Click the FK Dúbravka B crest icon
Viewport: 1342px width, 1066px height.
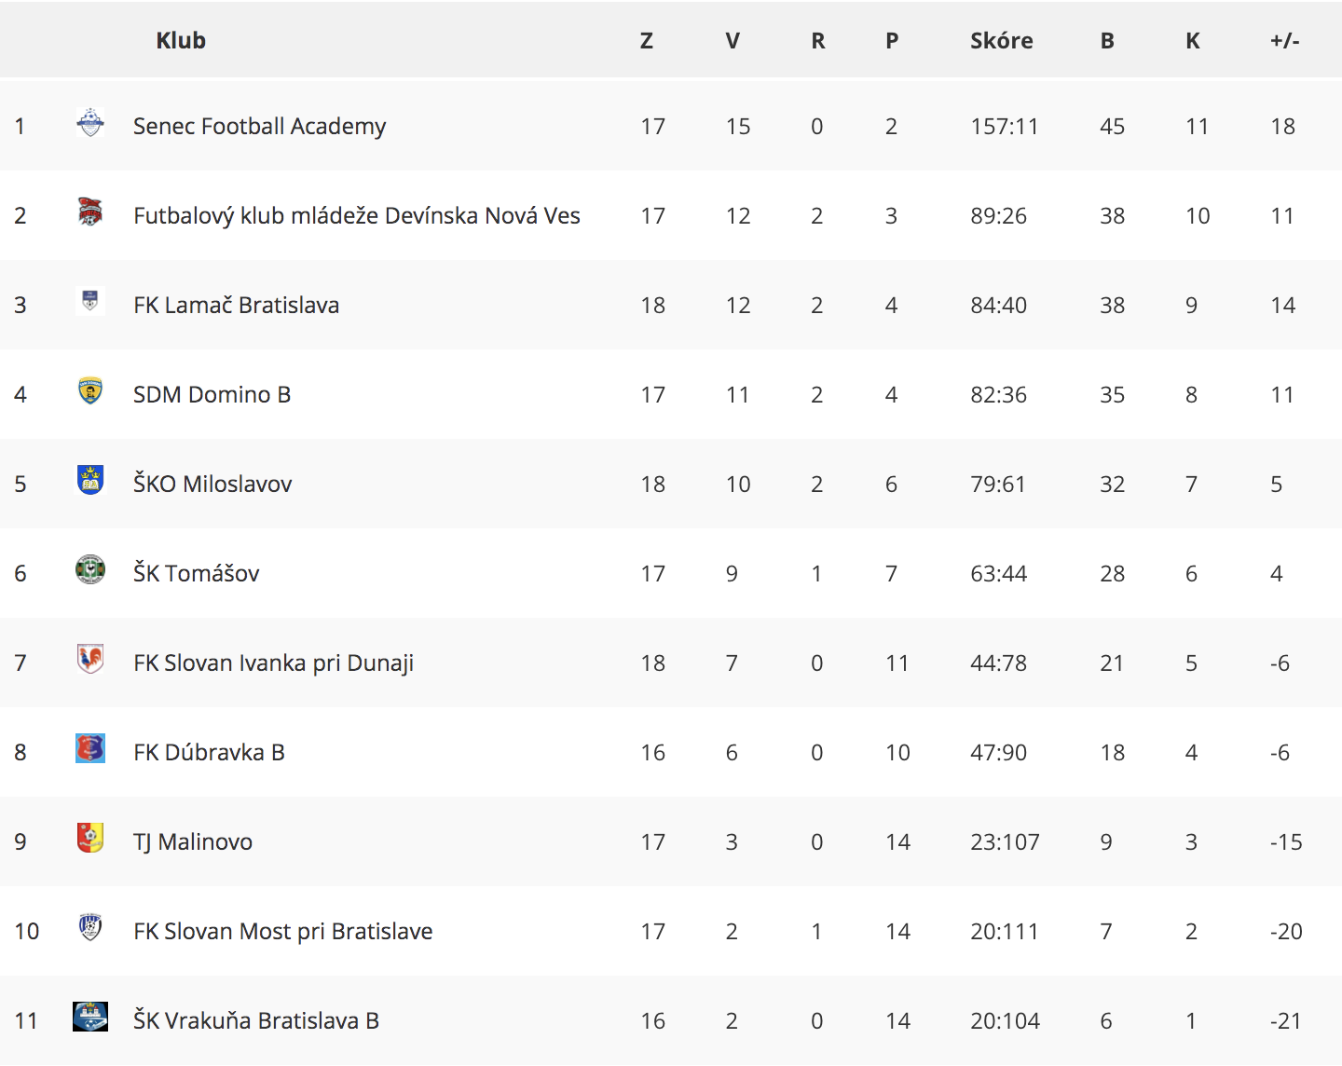pos(90,748)
